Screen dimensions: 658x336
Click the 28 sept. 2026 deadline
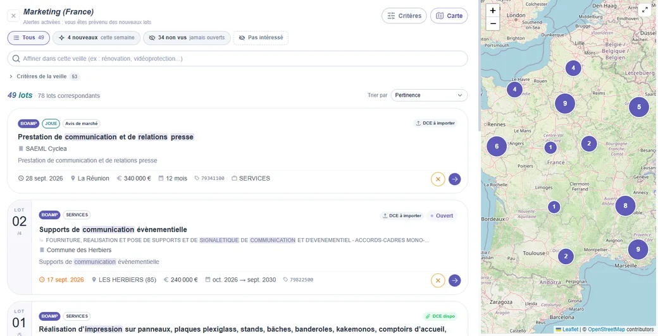tap(40, 179)
